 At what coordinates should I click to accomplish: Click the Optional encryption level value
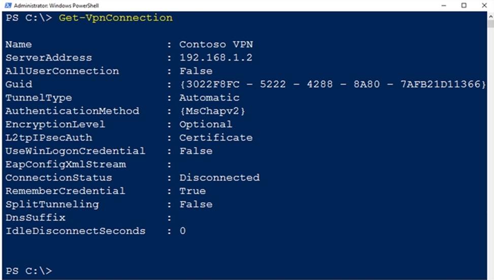tap(206, 124)
